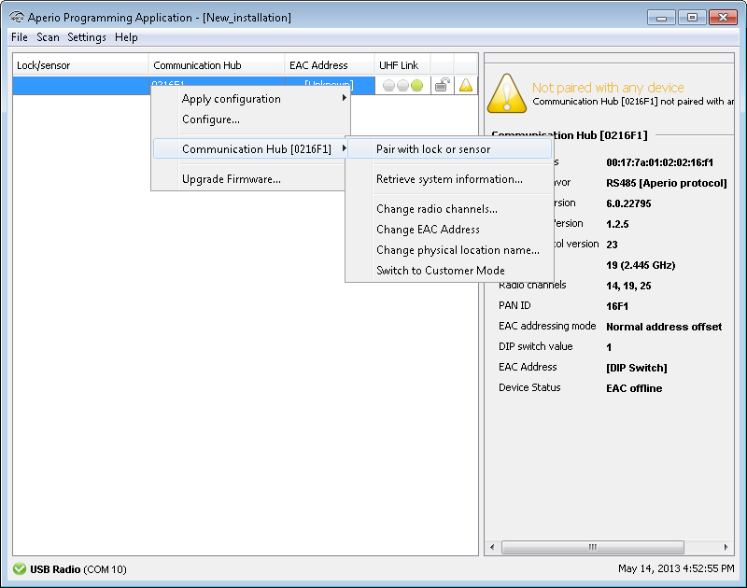Click the details panel scroll left arrow
Screen dimensions: 747x588
(x=492, y=547)
